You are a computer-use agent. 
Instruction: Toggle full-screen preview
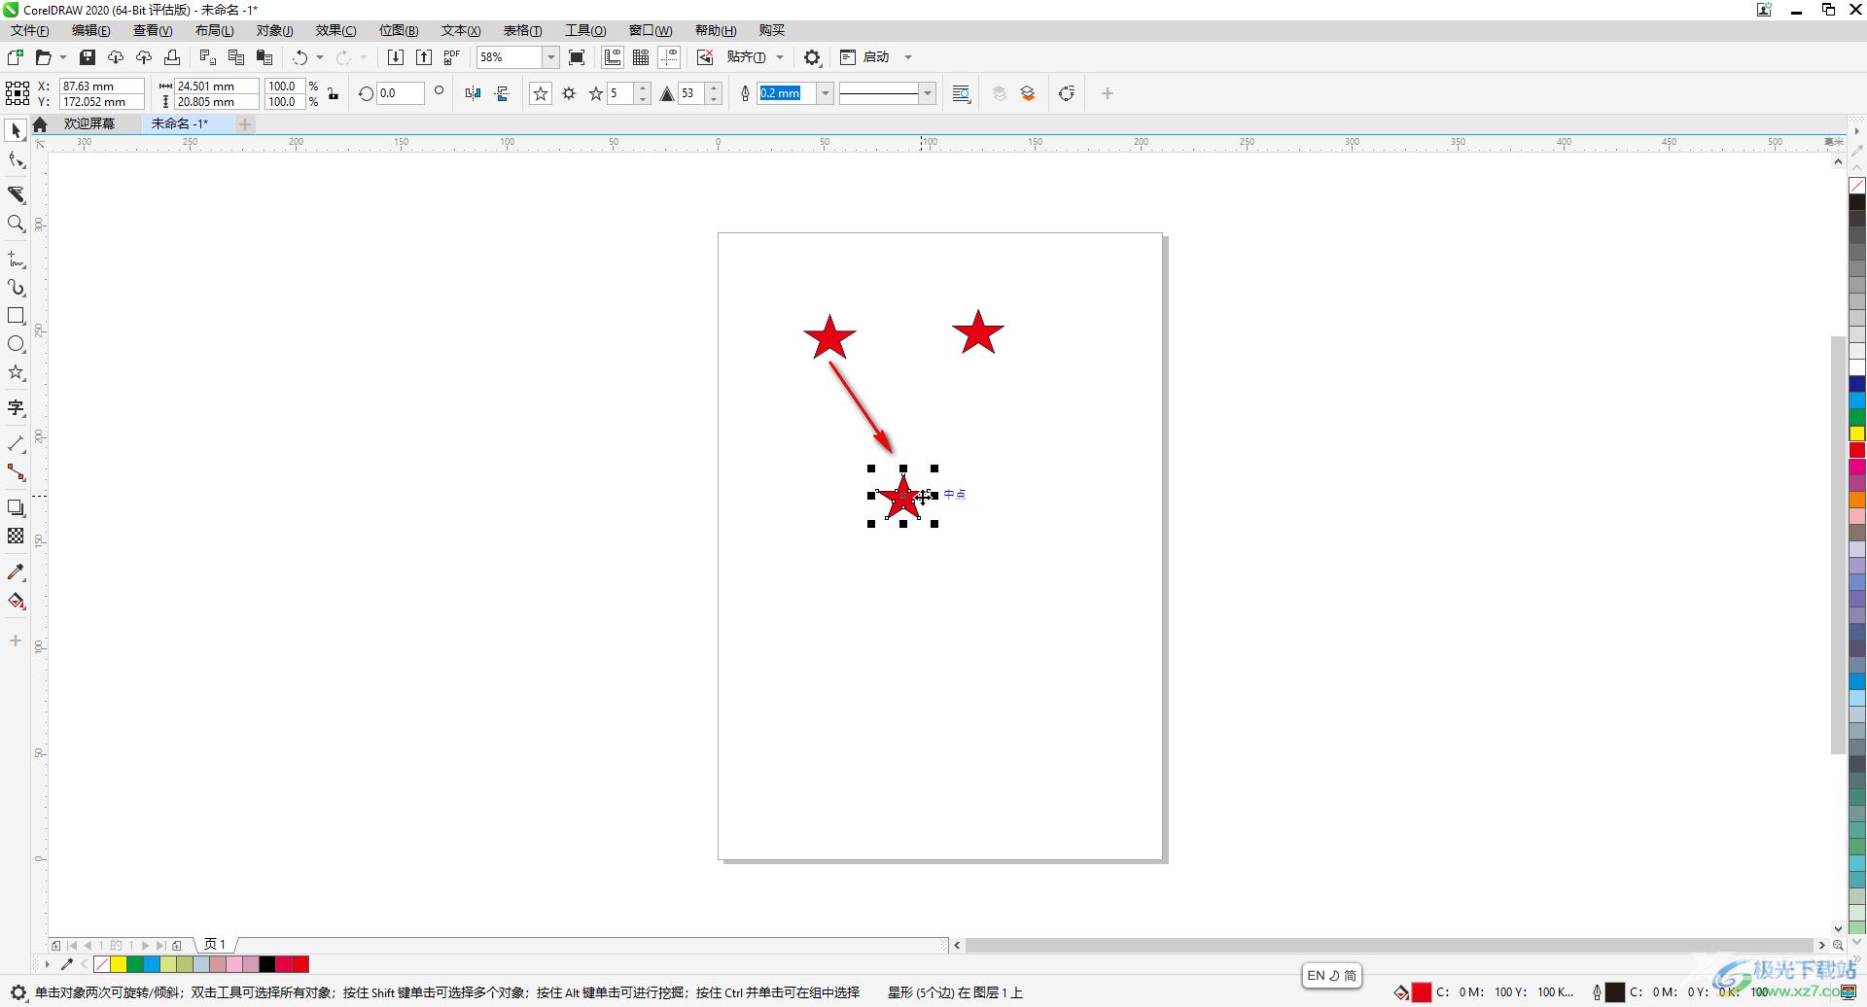577,57
